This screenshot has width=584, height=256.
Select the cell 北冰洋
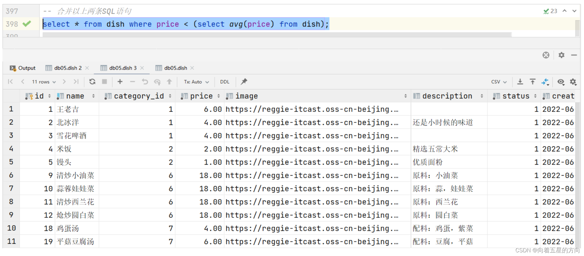click(77, 123)
